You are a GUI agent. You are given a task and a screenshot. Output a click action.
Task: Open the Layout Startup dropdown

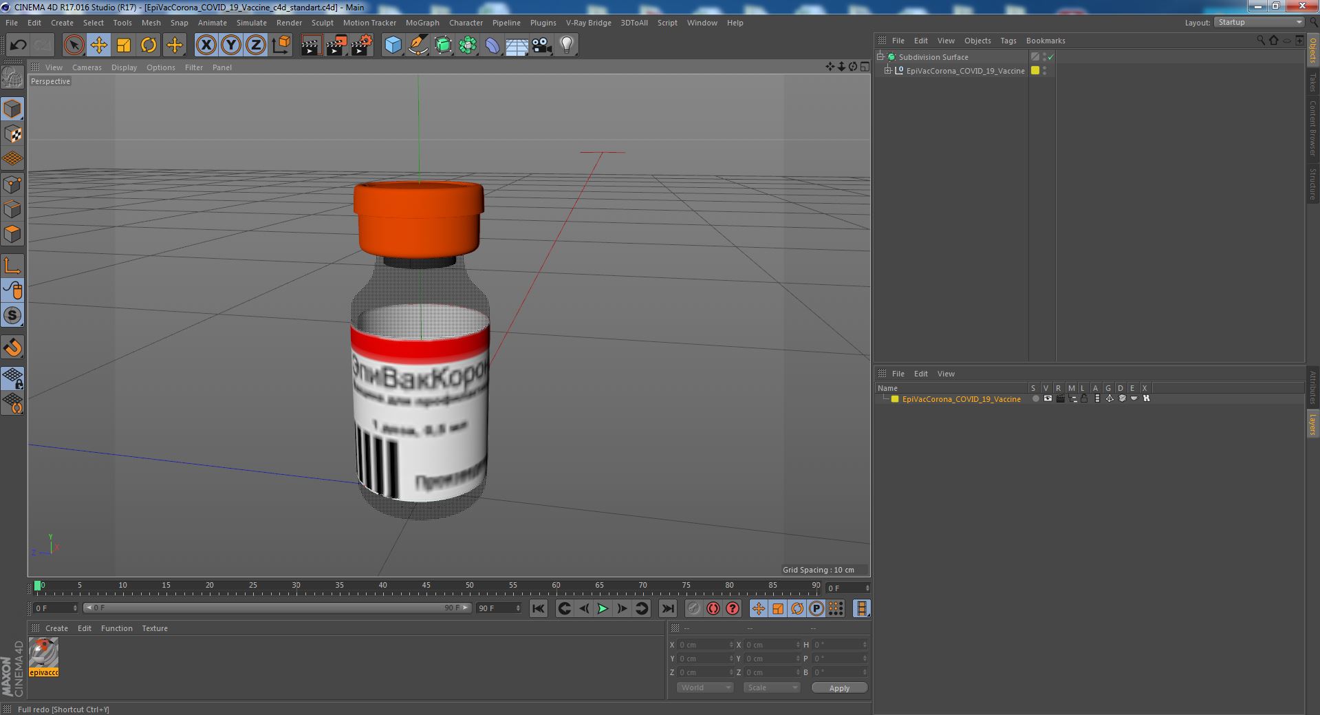(x=1259, y=22)
